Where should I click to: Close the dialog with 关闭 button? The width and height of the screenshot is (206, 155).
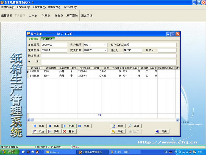pos(162,132)
